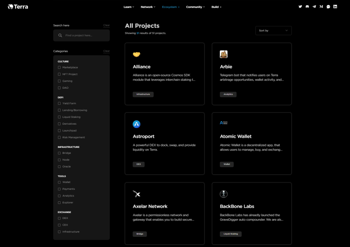The width and height of the screenshot is (350, 247).
Task: Enable the Oracle checkbox
Action: [59, 167]
